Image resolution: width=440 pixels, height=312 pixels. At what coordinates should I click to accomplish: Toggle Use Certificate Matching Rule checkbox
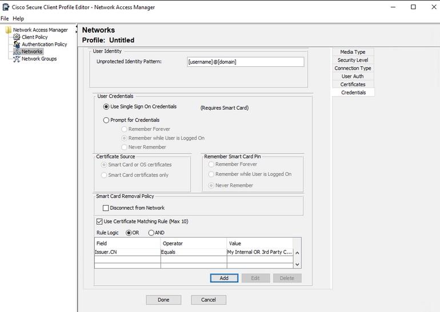(99, 222)
